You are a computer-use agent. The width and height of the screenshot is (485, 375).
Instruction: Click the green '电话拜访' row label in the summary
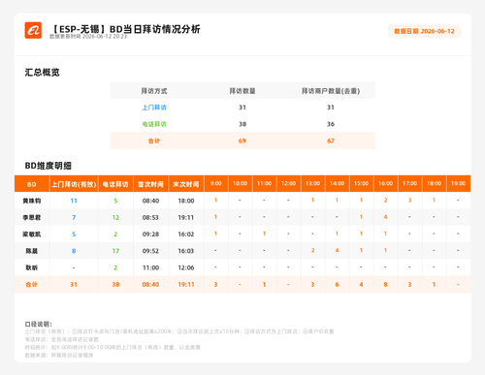154,124
